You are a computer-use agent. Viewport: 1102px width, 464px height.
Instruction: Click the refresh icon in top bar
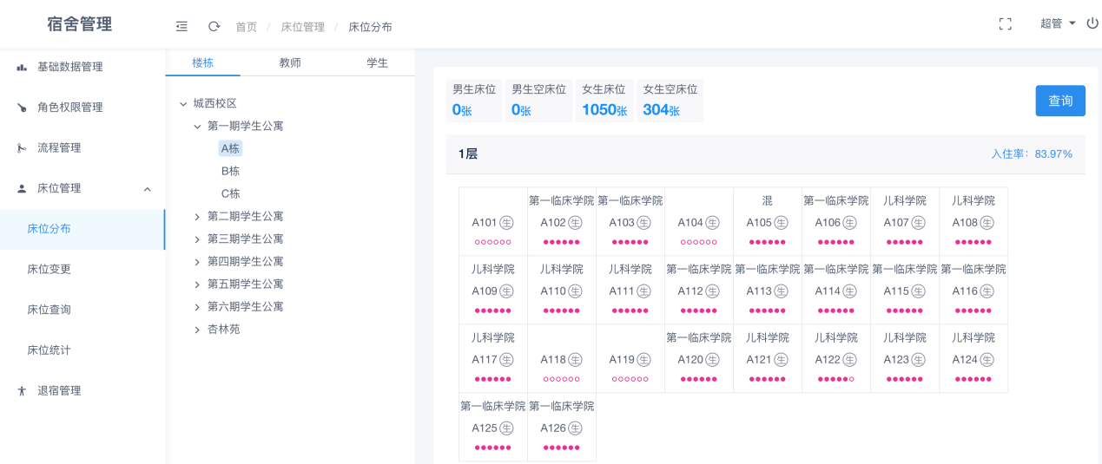click(x=214, y=26)
